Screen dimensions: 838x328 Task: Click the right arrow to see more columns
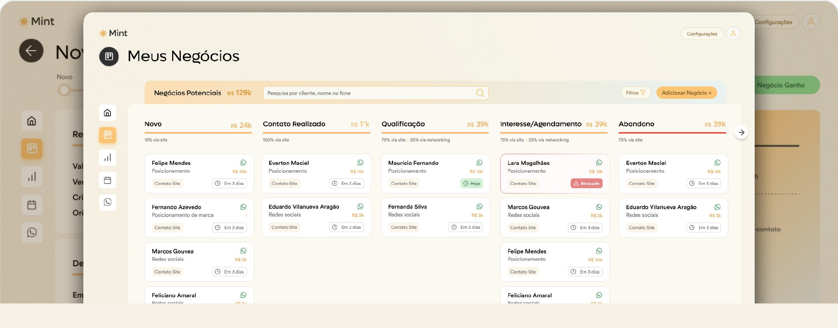coord(741,132)
